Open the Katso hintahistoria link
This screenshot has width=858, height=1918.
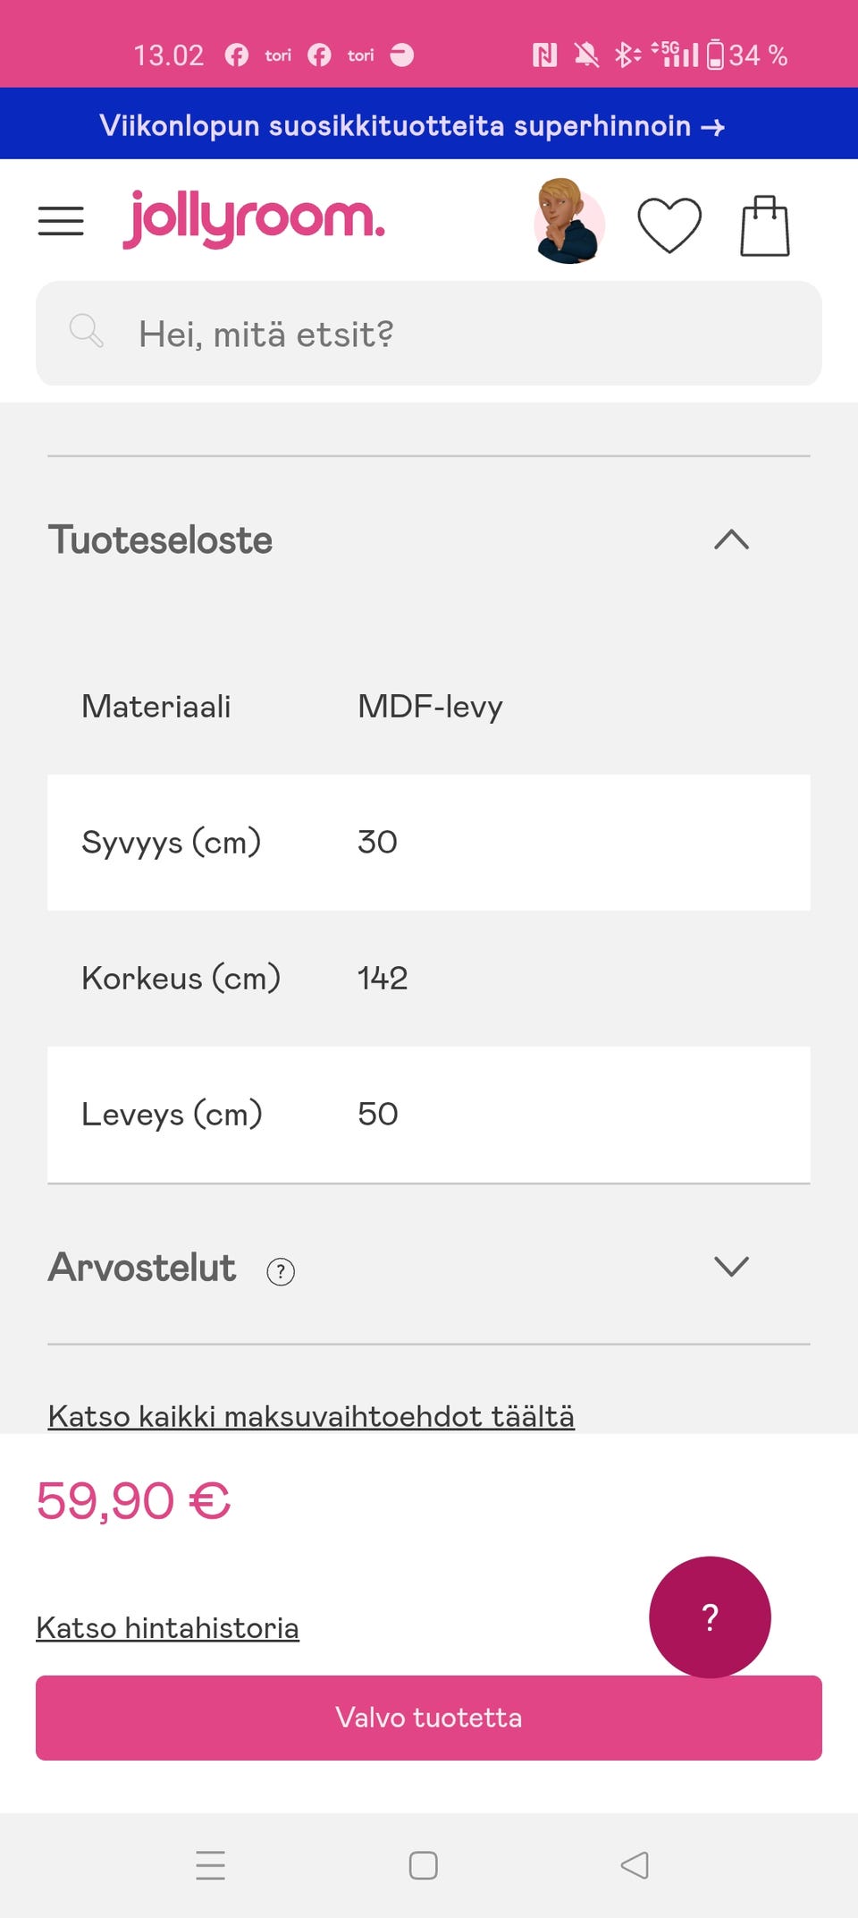pos(167,1628)
